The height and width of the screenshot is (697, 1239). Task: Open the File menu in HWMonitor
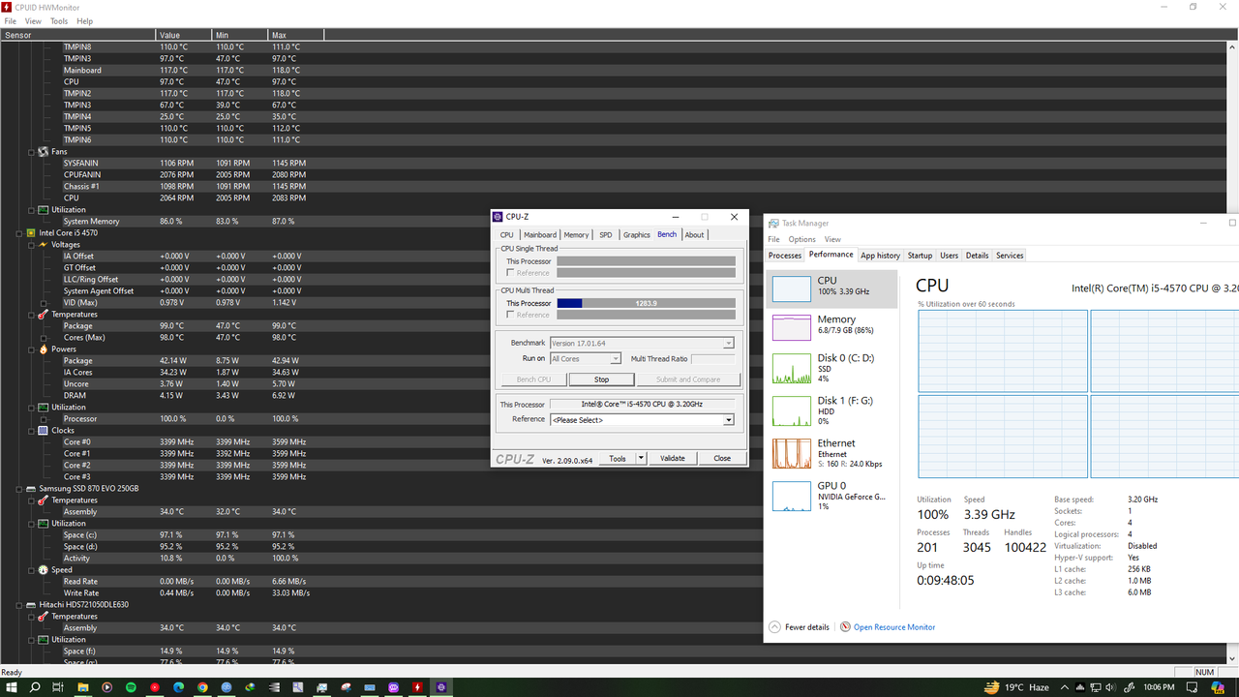click(11, 21)
